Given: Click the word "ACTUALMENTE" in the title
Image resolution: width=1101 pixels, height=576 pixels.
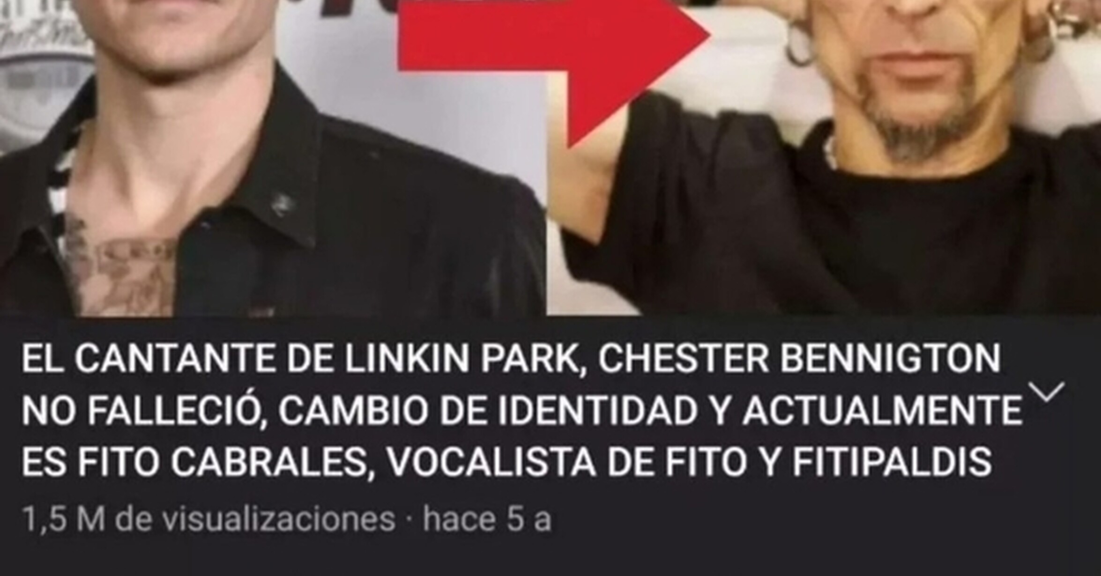Looking at the screenshot, I should pos(882,411).
